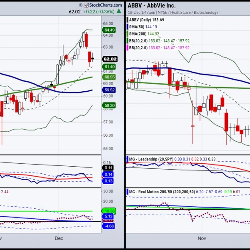The width and height of the screenshot is (250, 250).
Task: Click the 'SMA(50) 144.19' legend entry
Action: pos(143,27)
